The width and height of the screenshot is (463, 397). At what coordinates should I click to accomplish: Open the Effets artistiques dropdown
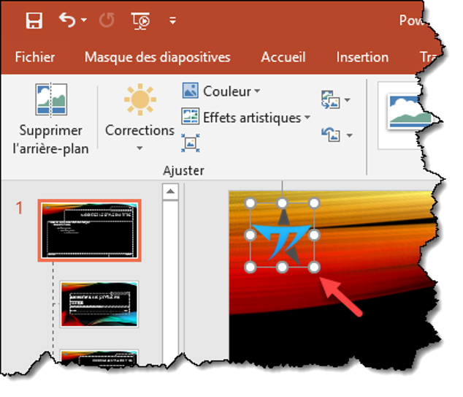point(246,118)
